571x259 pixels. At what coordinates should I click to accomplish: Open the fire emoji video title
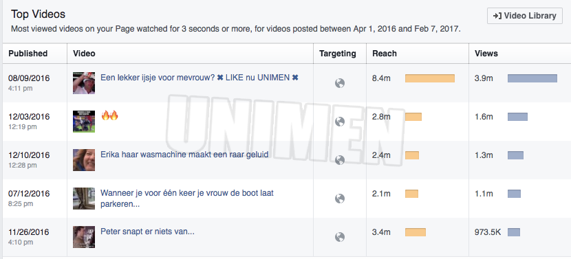pos(109,116)
